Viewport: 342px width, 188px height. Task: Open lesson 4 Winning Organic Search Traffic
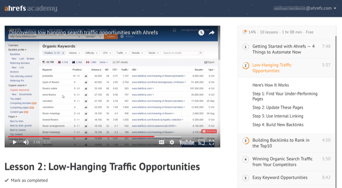[x=287, y=162]
